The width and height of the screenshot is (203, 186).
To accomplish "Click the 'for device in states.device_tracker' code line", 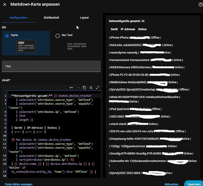I will coord(41,140).
